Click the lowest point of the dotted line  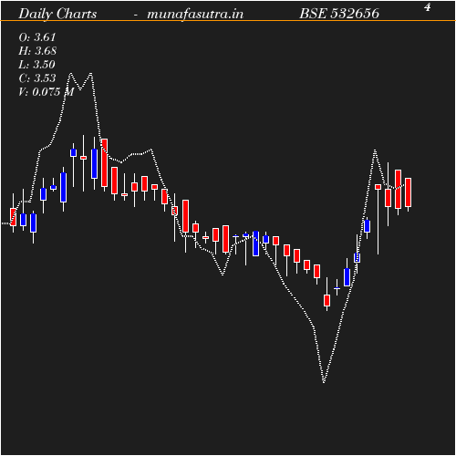[x=324, y=382]
